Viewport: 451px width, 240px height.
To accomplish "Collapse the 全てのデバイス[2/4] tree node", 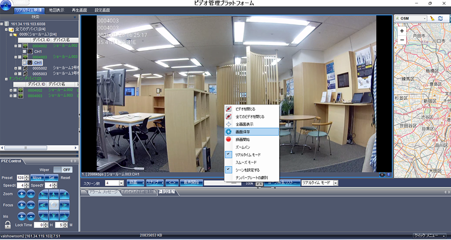I will click(x=6, y=30).
